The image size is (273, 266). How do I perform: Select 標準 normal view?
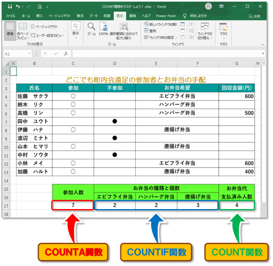click(10, 31)
